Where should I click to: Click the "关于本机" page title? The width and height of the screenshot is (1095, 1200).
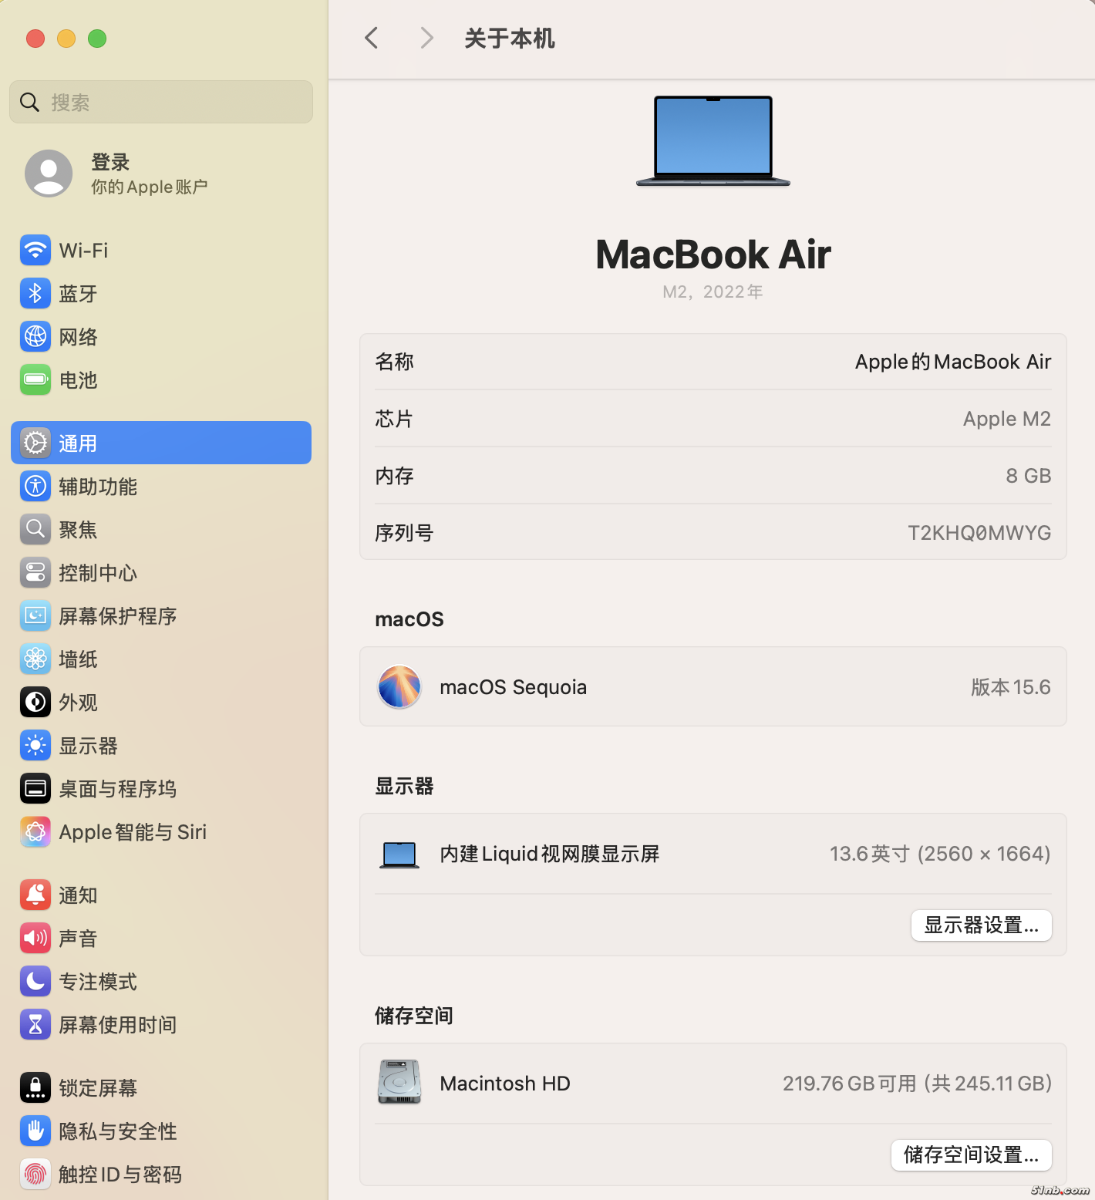(x=510, y=39)
